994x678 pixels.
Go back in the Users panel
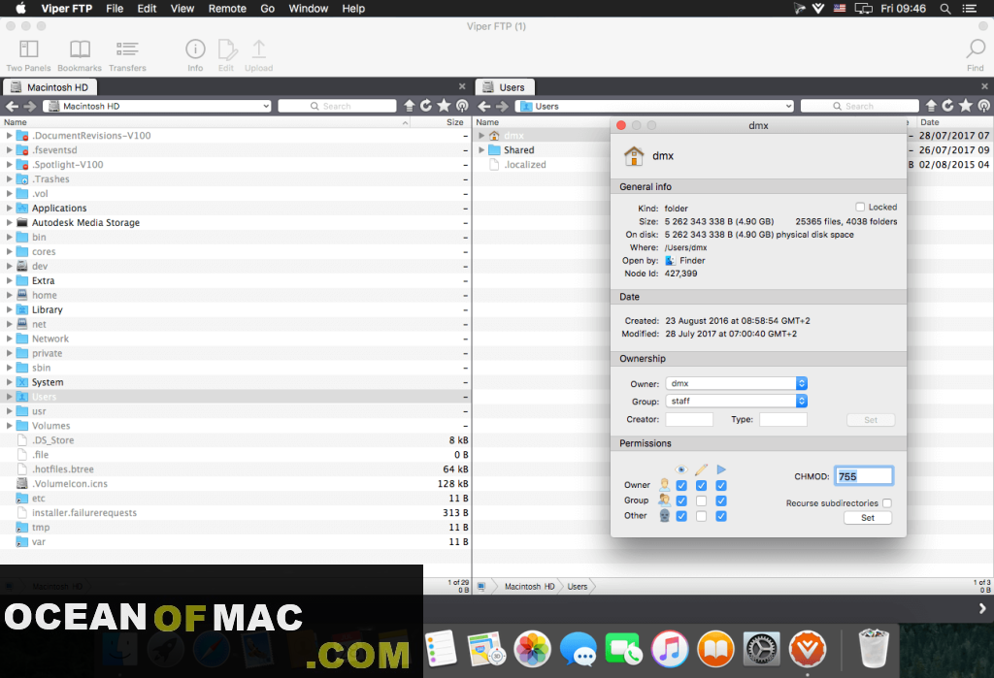pos(484,106)
